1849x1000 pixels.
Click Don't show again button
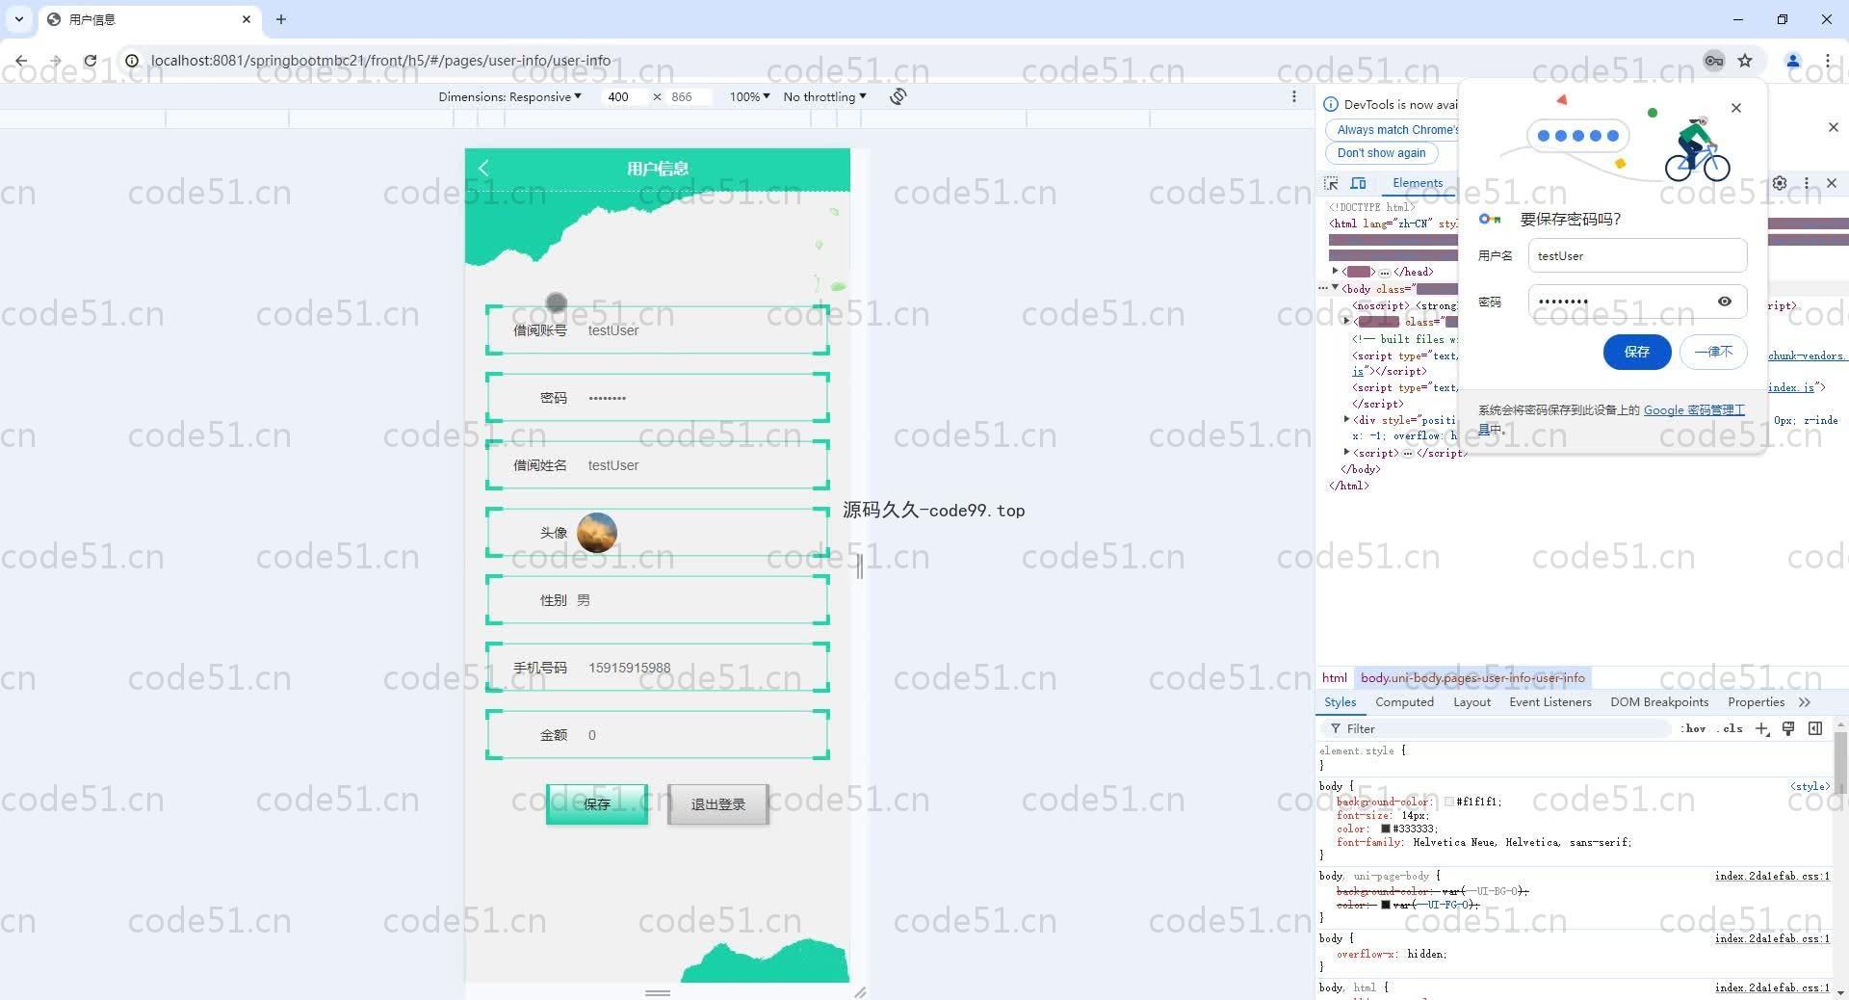point(1381,153)
